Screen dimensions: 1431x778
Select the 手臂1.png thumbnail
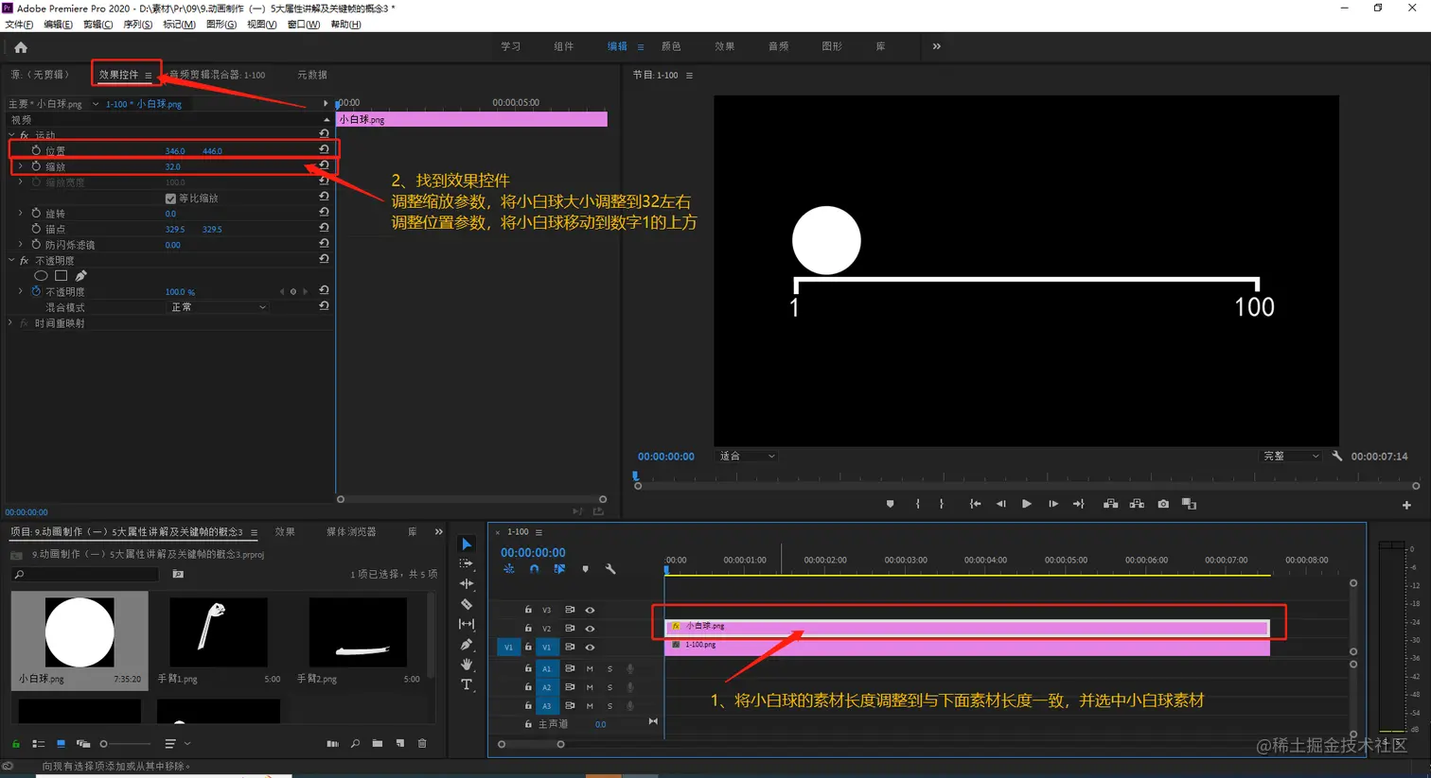(219, 632)
